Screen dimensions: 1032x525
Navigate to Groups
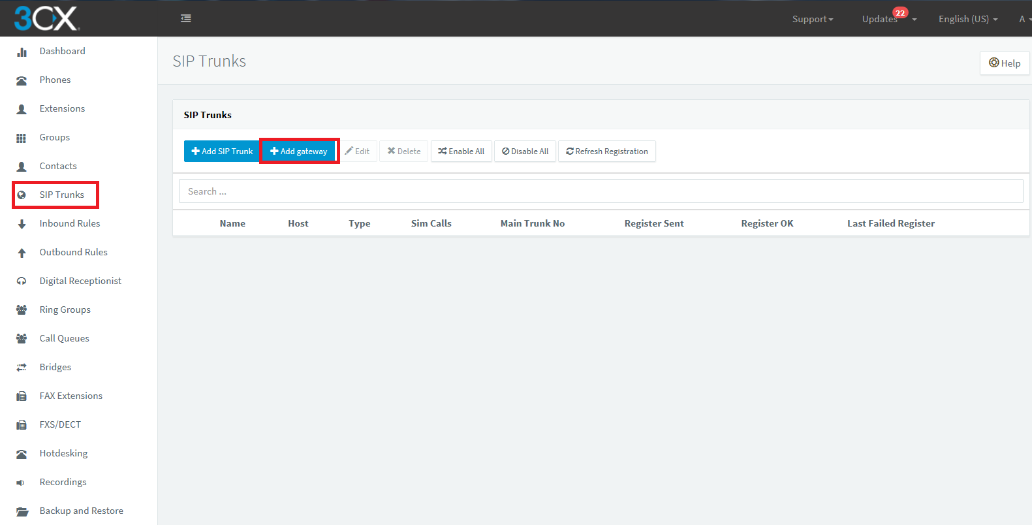tap(54, 137)
